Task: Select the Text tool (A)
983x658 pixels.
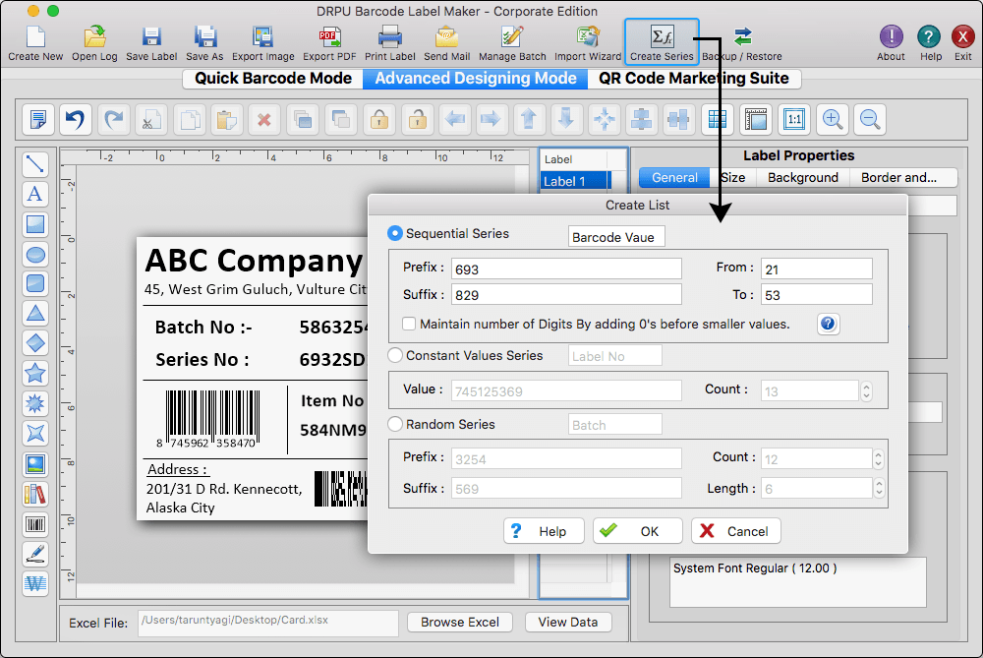Action: [35, 194]
